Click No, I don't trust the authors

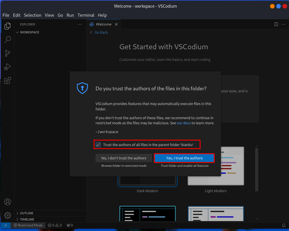(124, 158)
